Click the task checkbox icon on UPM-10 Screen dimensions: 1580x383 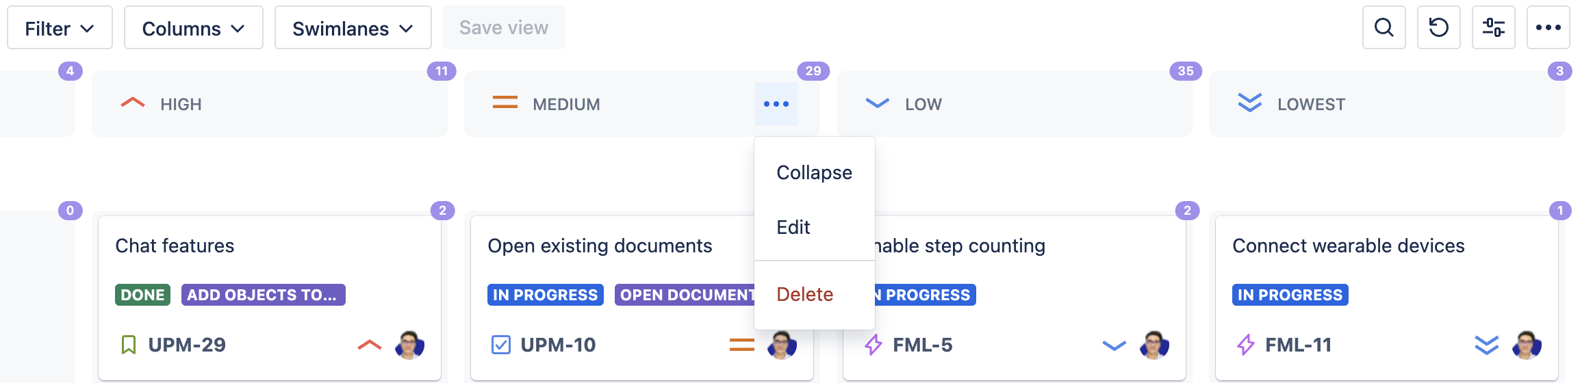coord(500,345)
